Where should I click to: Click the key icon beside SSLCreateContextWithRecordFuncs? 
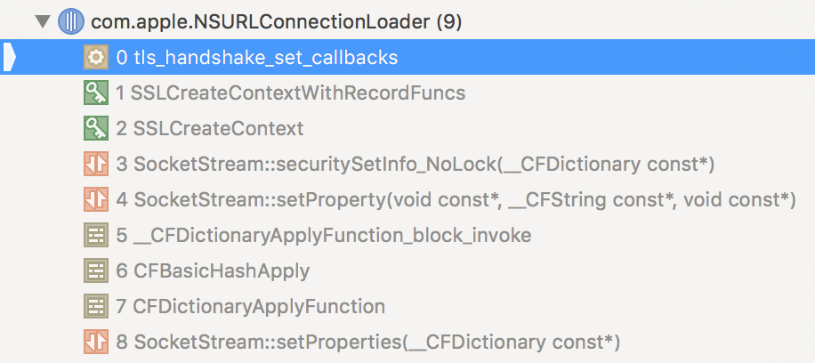(94, 93)
